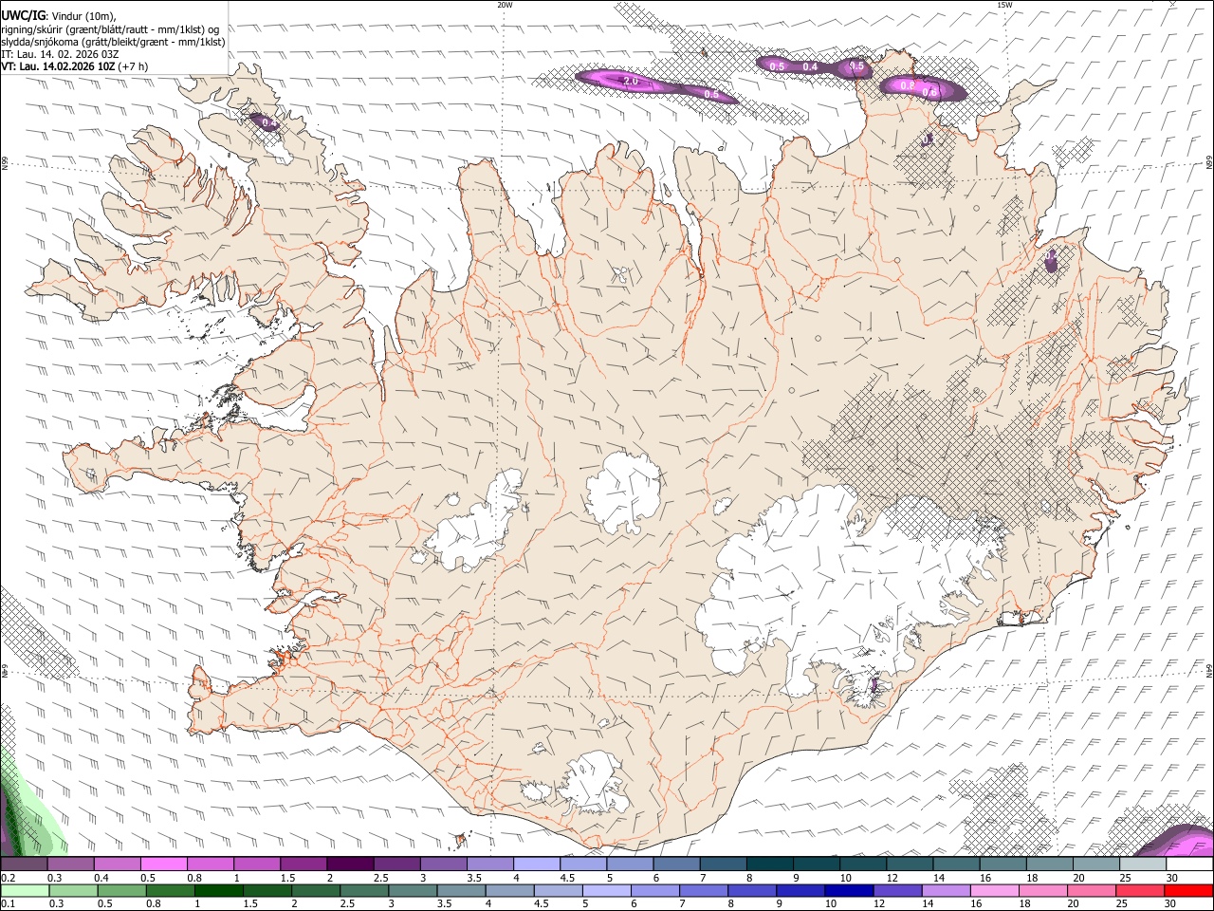Select white snow legend swatch after 30
This screenshot has height=911, width=1214.
tap(1189, 864)
